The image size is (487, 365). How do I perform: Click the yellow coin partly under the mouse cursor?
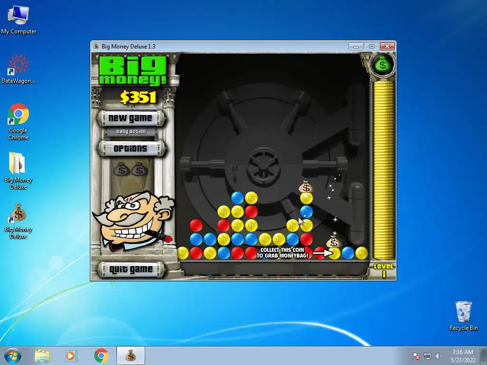(x=306, y=226)
